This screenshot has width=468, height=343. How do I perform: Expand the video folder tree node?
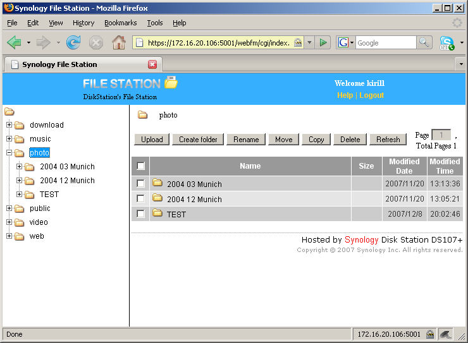pyautogui.click(x=9, y=222)
